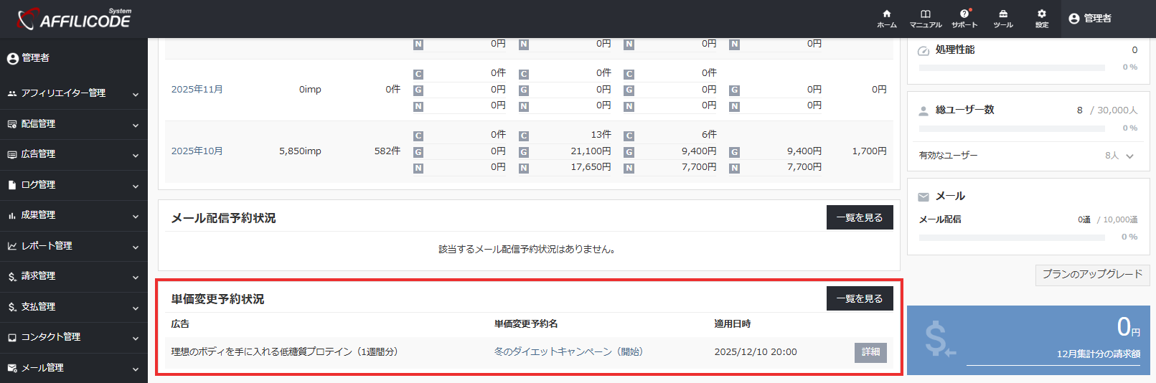Click 2025/12/10 20:00 date cell
The width and height of the screenshot is (1156, 383).
coord(756,352)
